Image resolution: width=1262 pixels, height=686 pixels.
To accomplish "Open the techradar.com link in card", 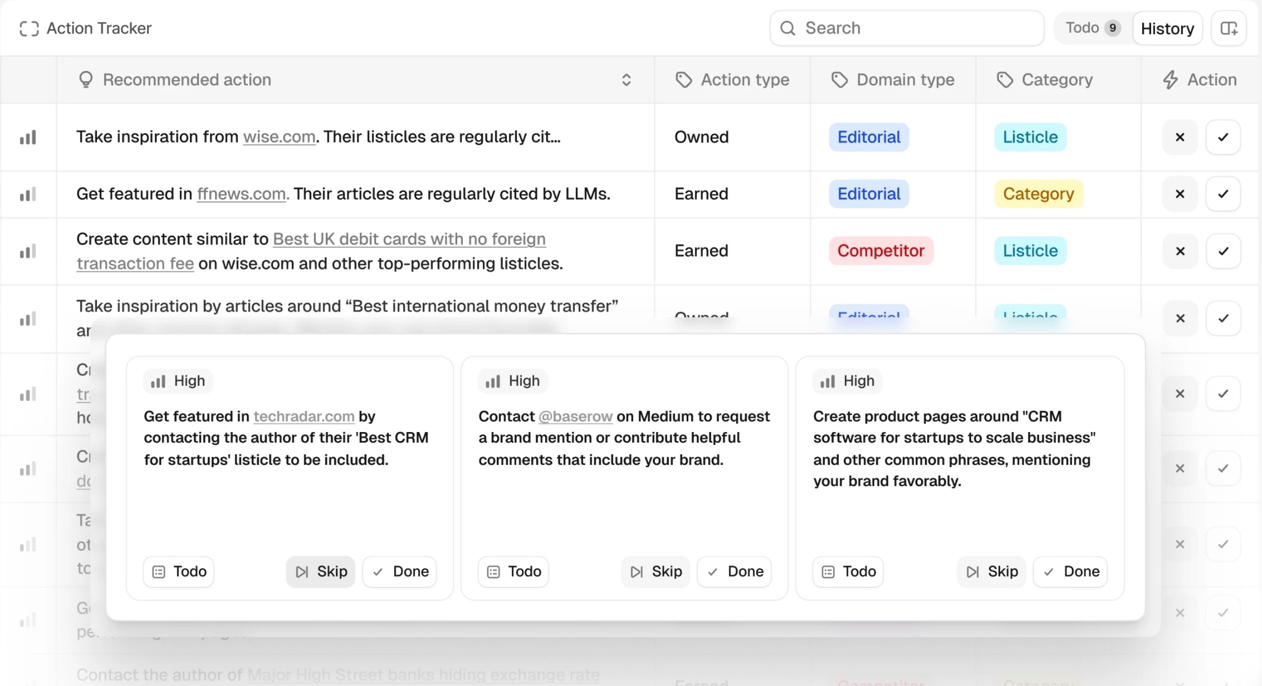I will pyautogui.click(x=304, y=416).
